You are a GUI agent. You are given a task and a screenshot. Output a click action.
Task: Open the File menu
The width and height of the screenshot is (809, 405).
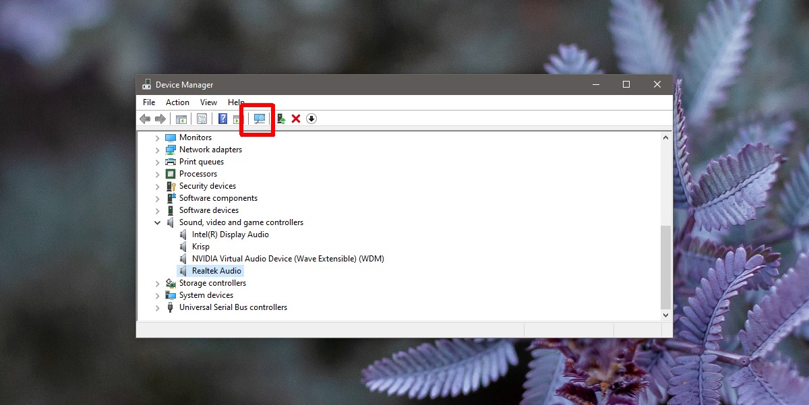coord(149,102)
